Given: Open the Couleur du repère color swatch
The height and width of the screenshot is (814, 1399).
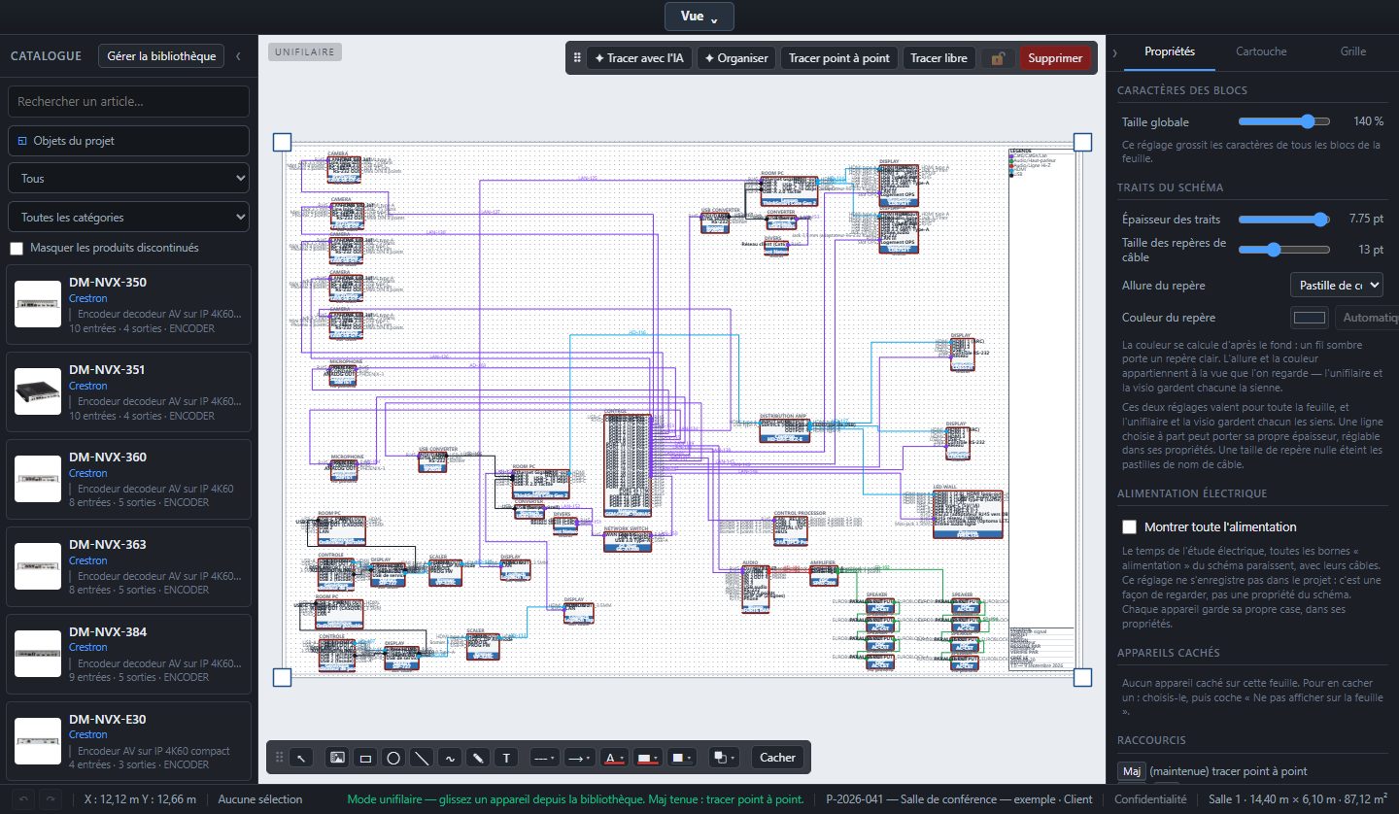Looking at the screenshot, I should (x=1309, y=318).
